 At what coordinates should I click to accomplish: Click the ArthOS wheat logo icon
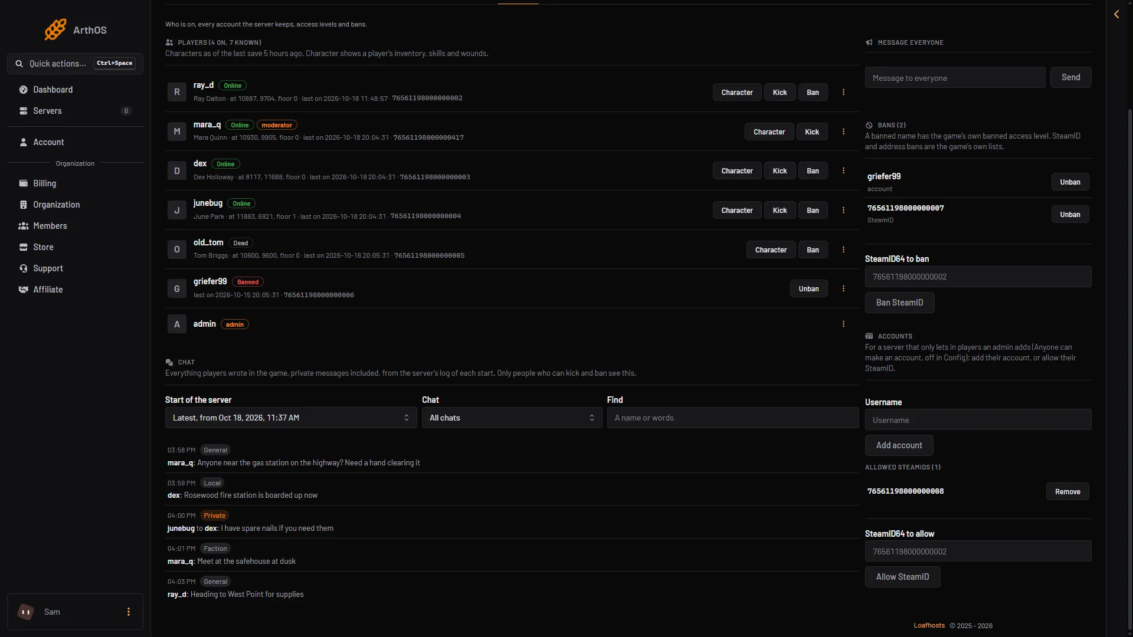click(55, 29)
